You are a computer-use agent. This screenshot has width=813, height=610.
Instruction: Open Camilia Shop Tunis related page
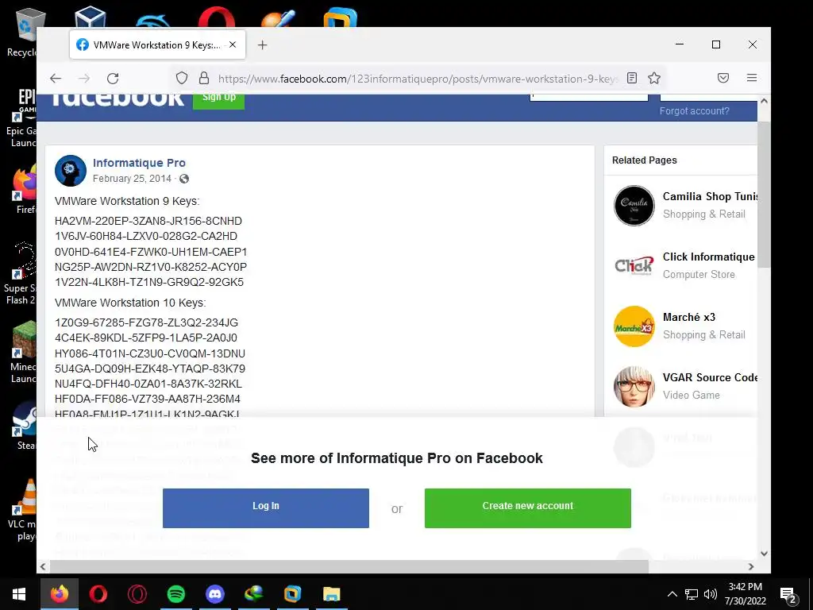[x=710, y=197]
